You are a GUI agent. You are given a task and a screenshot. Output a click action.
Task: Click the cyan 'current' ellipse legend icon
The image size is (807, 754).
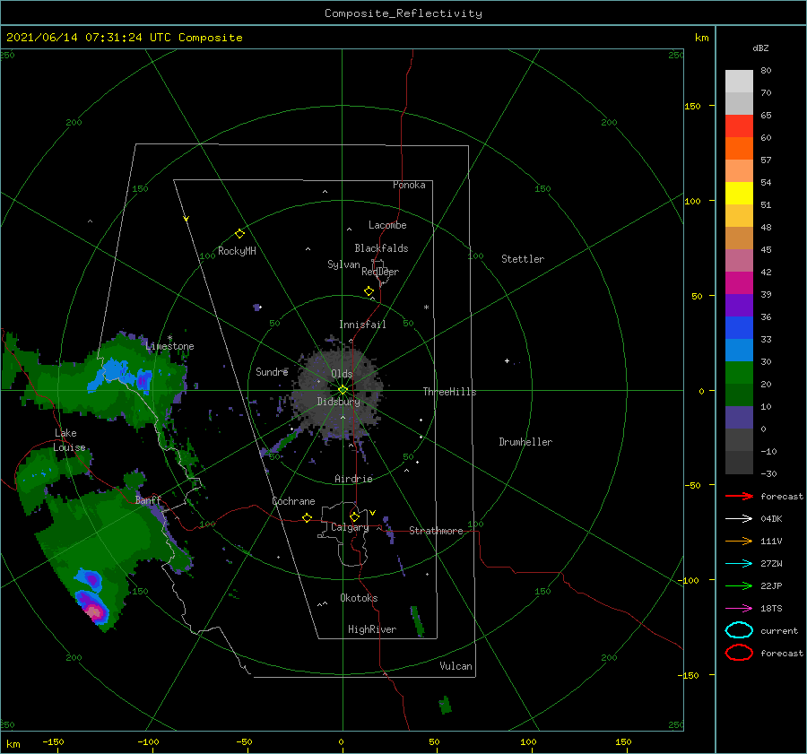point(739,630)
